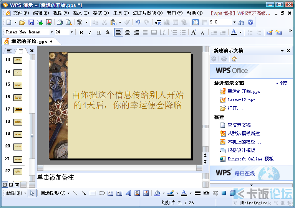Click the notes field 单击添加备注
Image resolution: width=295 pixels, height=208 pixels.
pyautogui.click(x=119, y=180)
